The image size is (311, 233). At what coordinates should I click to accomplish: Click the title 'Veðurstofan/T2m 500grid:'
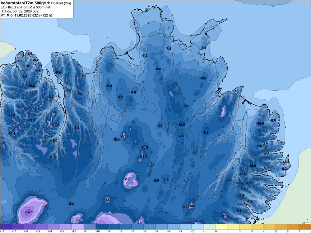[x=26, y=3]
